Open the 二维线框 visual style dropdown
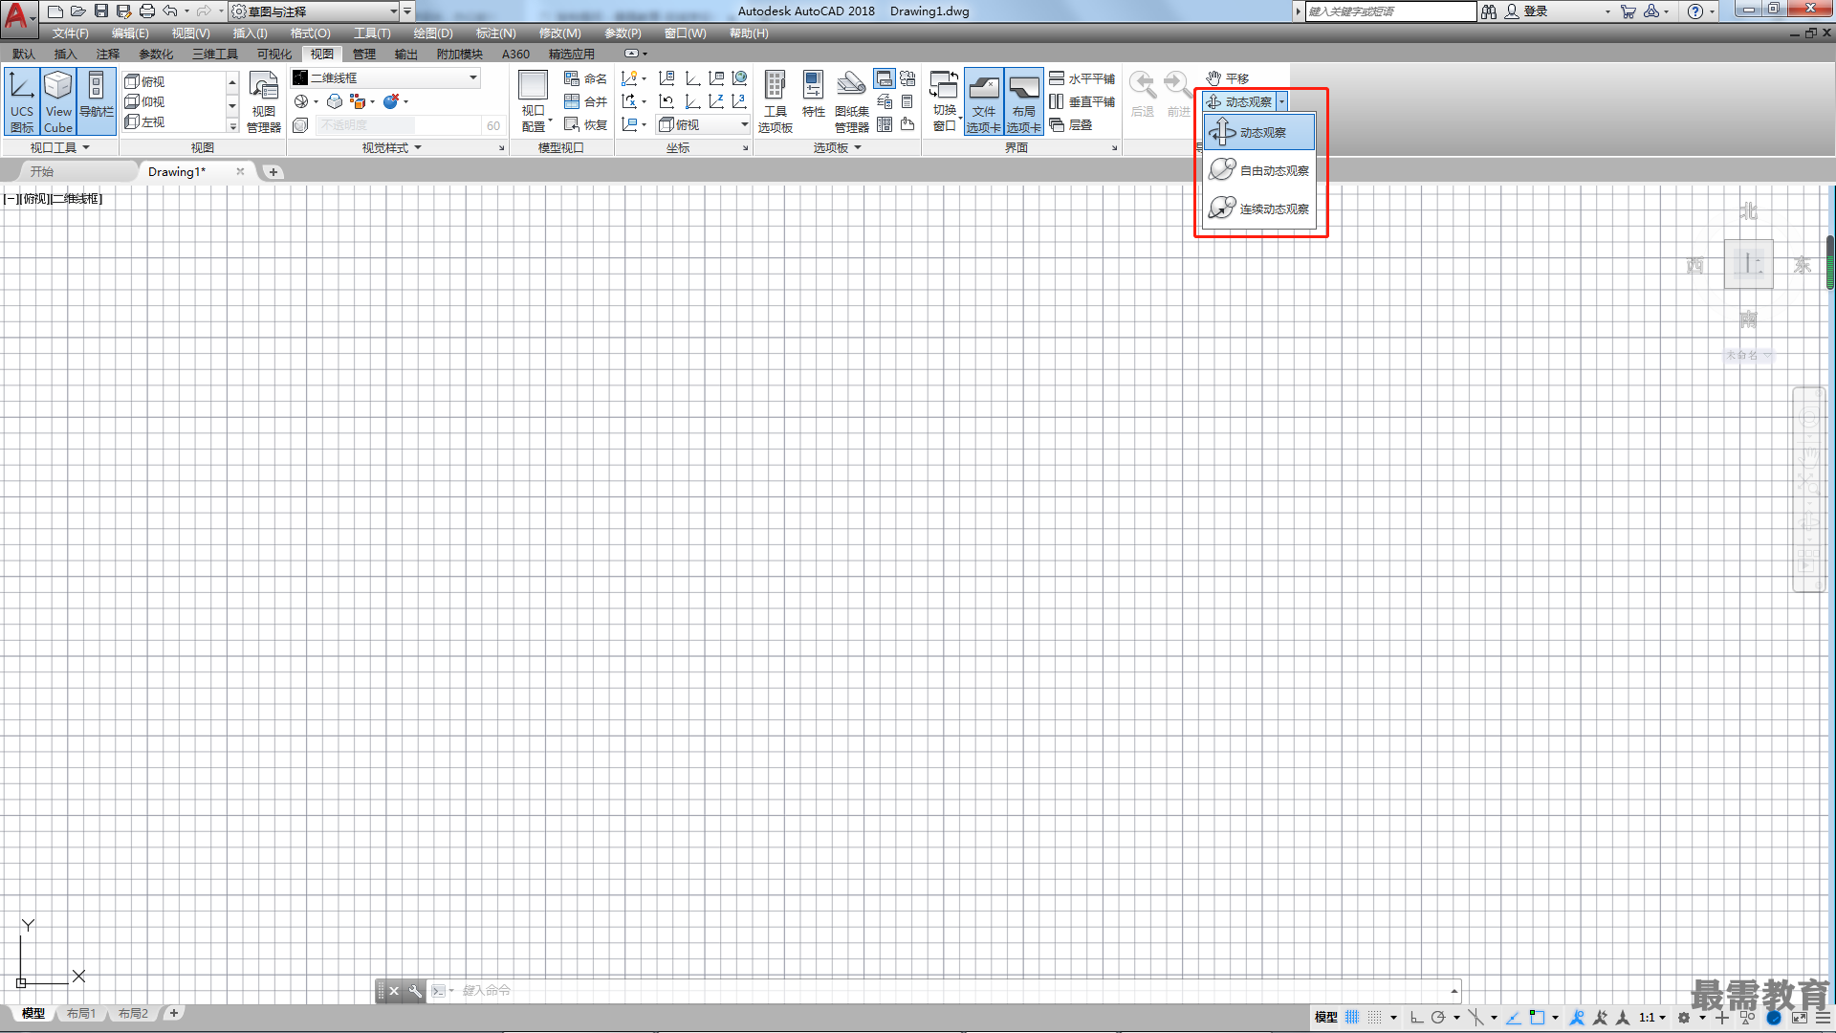The width and height of the screenshot is (1836, 1033). (385, 77)
